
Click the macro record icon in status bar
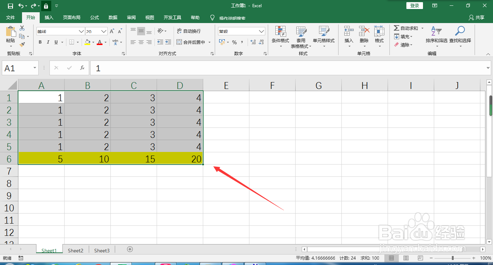21,258
